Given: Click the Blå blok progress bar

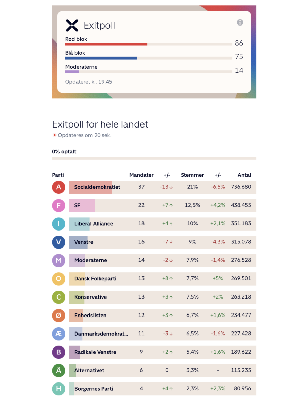Looking at the screenshot, I should pos(149,58).
